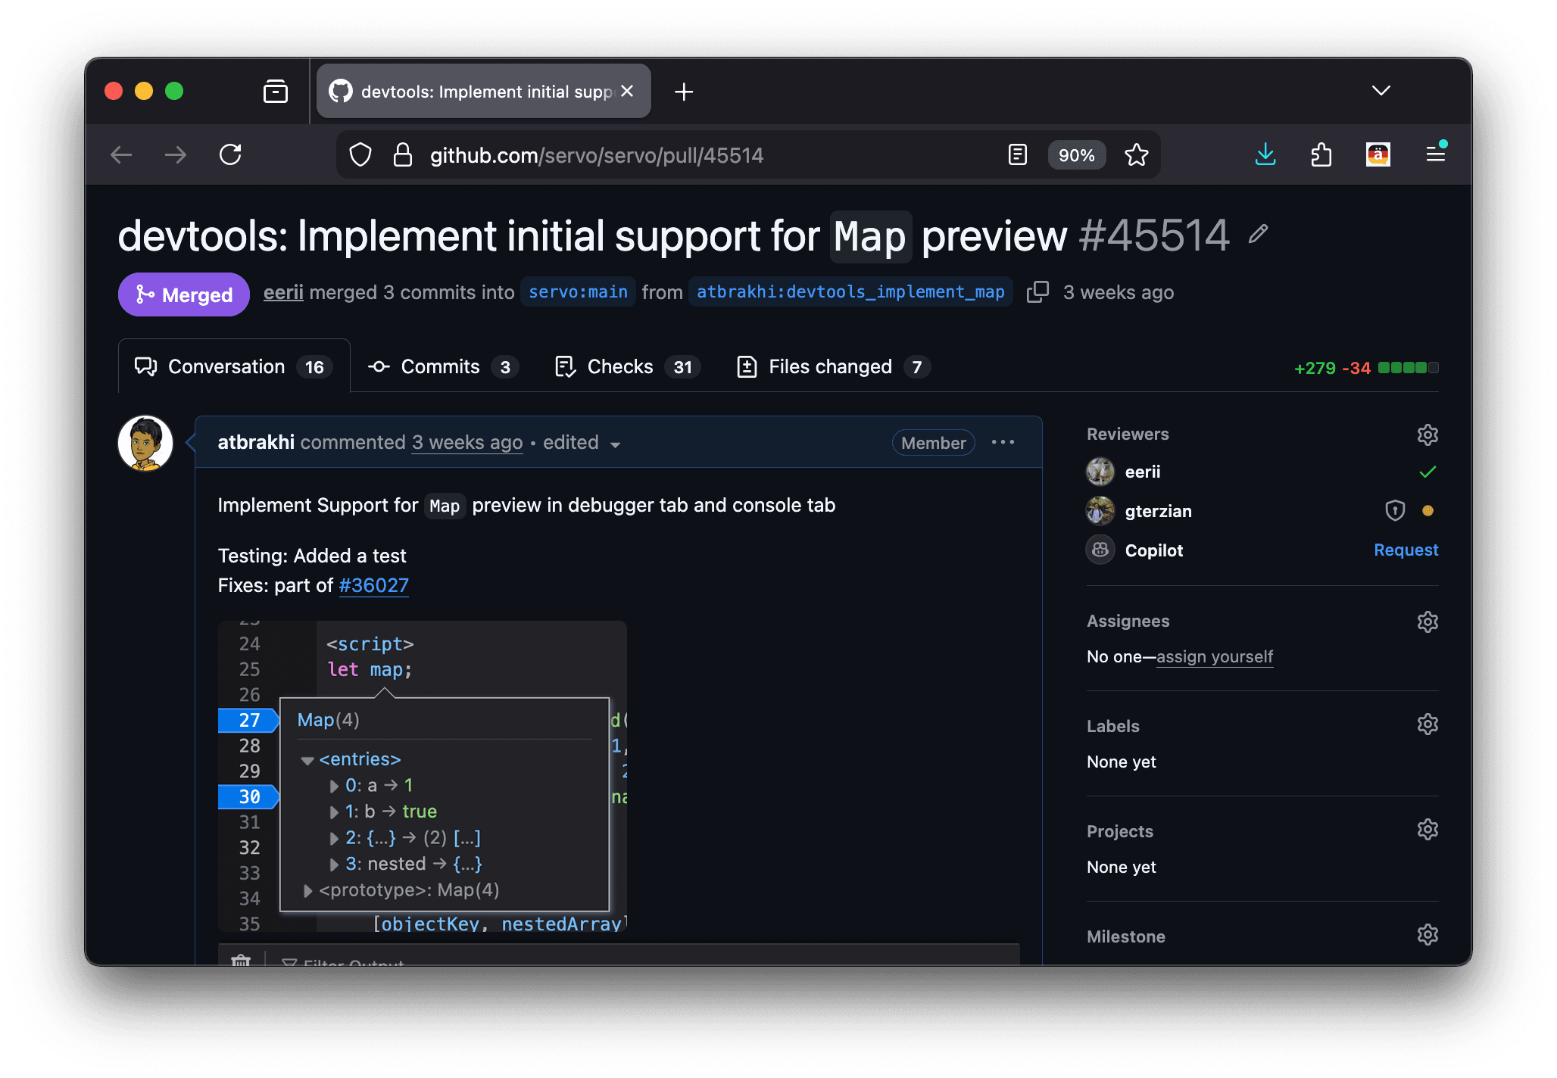This screenshot has height=1078, width=1557.
Task: Open eerii's profile in merge info
Action: [283, 292]
